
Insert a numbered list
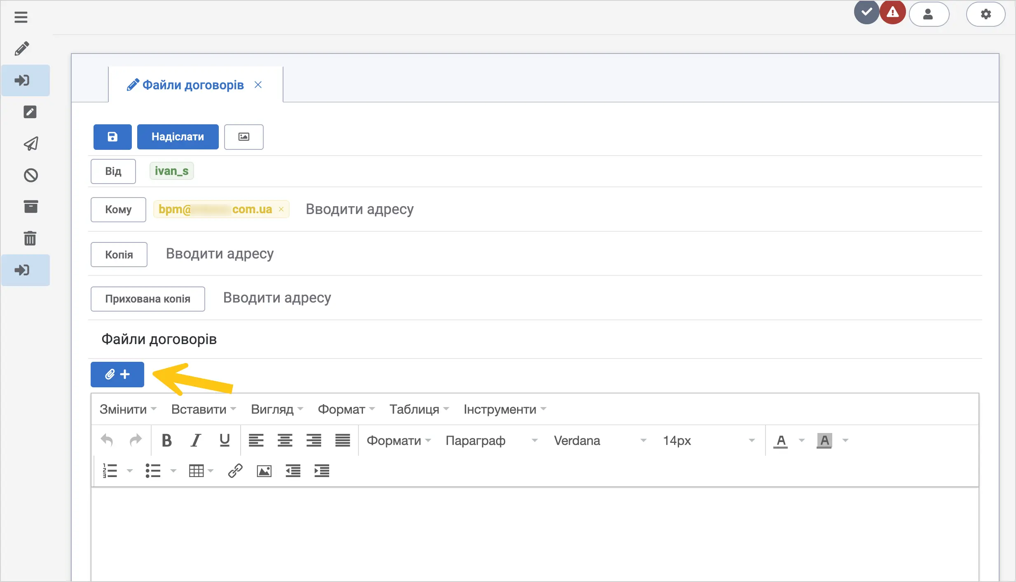(x=110, y=470)
